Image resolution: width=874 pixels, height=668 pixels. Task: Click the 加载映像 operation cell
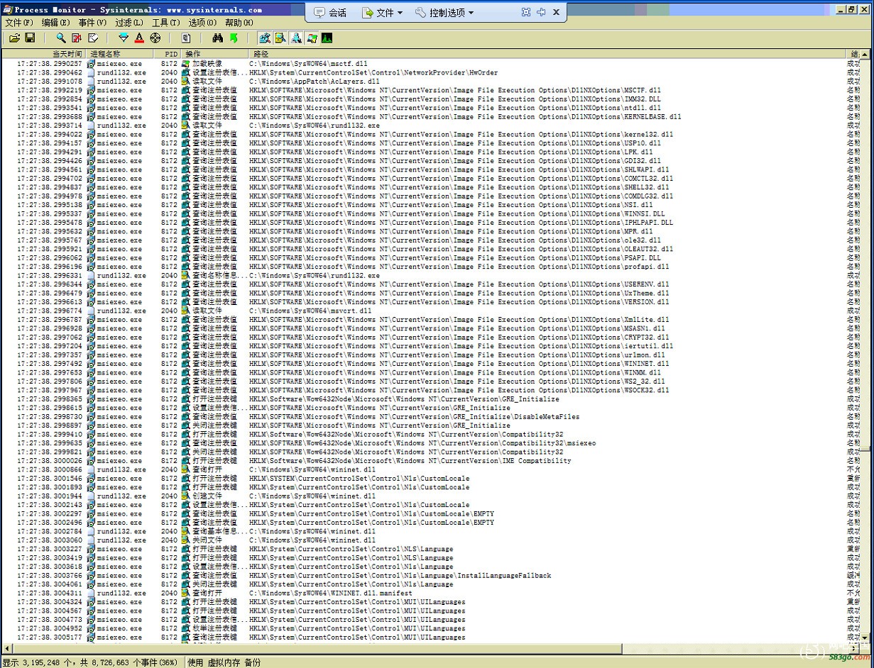(x=207, y=64)
